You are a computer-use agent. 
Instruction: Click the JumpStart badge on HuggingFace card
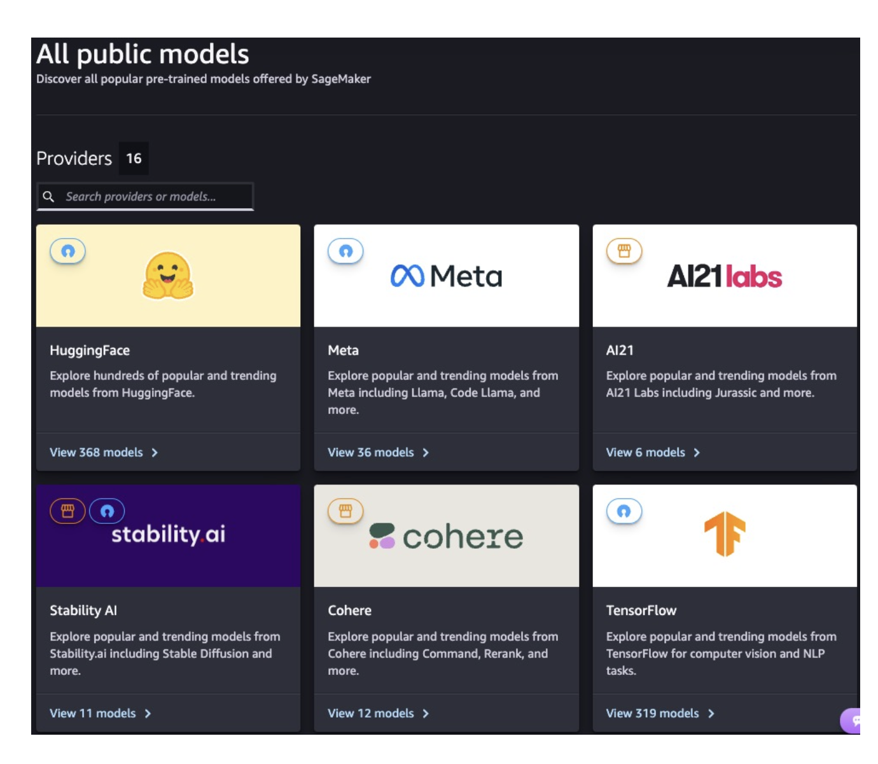[x=67, y=251]
